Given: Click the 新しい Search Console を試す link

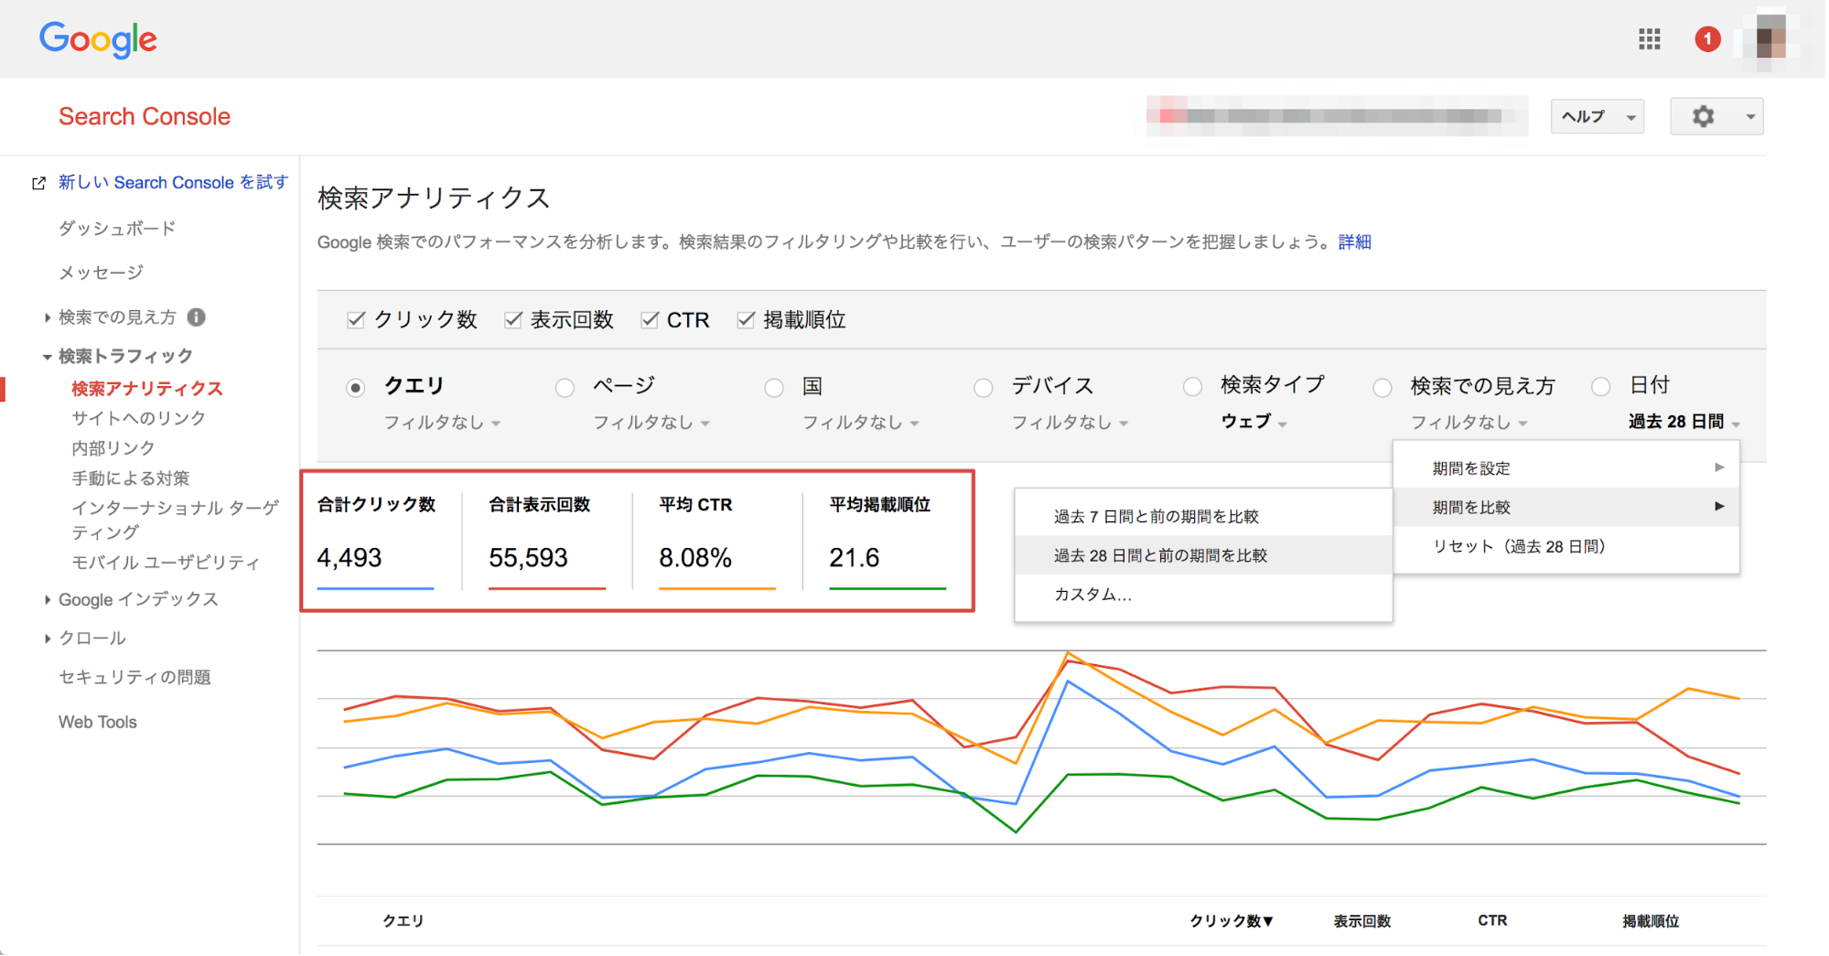Looking at the screenshot, I should pyautogui.click(x=173, y=183).
